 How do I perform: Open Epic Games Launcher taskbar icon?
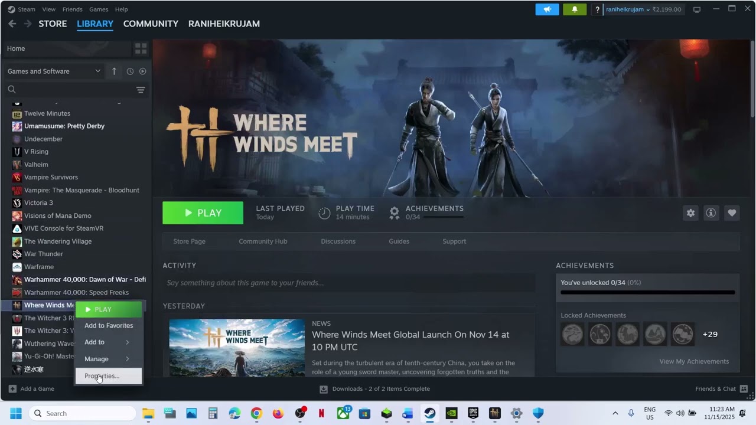tap(473, 413)
